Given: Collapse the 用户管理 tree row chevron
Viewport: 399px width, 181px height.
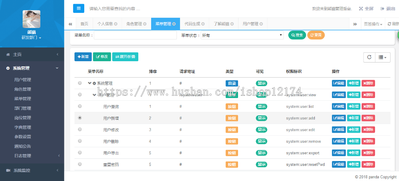Looking at the screenshot, I should 94,95.
